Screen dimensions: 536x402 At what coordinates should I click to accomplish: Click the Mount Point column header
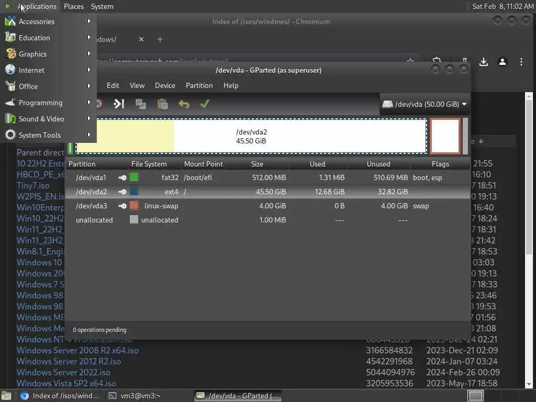(x=204, y=164)
